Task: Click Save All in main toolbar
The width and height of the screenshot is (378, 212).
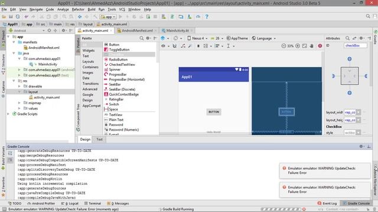Action: coord(11,16)
